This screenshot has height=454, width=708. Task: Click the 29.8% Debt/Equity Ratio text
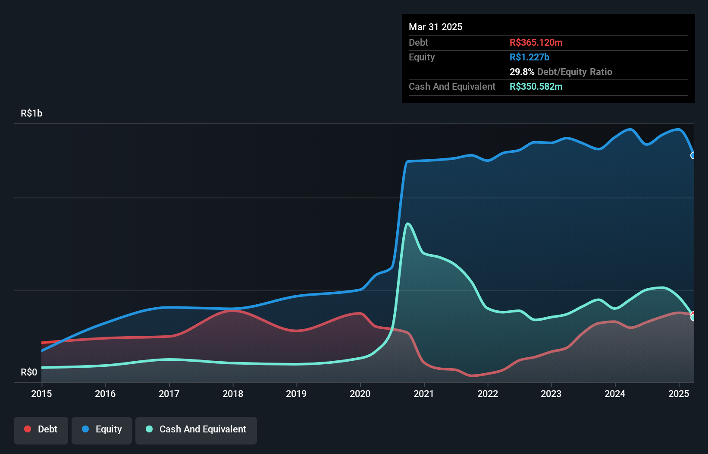[561, 72]
